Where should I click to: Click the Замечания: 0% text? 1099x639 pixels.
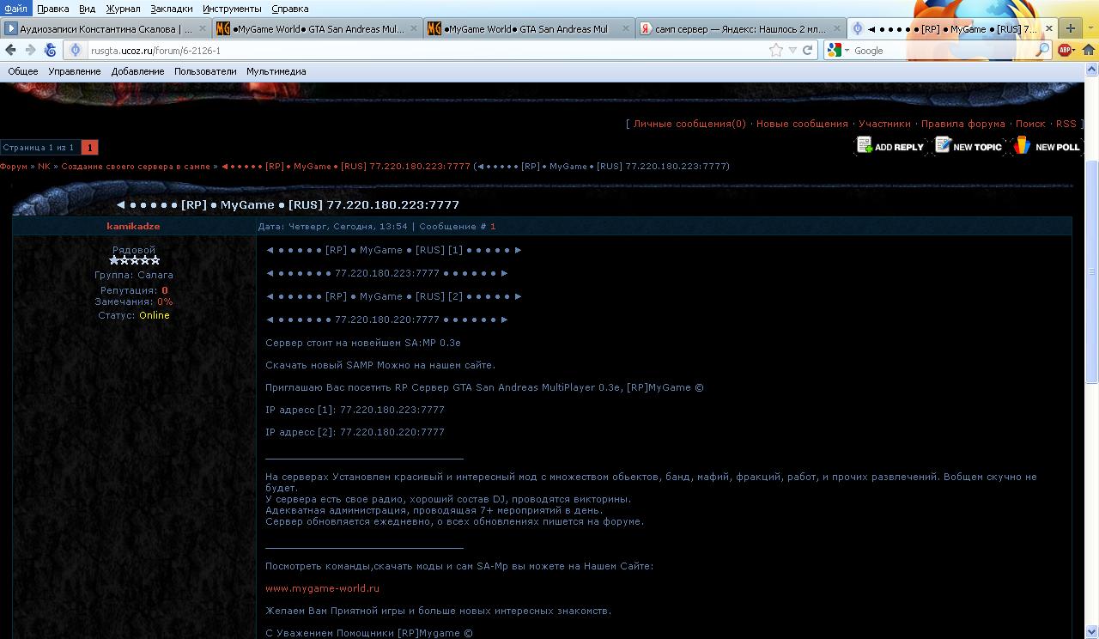[134, 301]
